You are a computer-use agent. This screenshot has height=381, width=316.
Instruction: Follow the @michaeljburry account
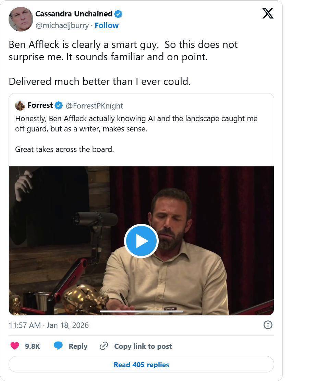(107, 25)
